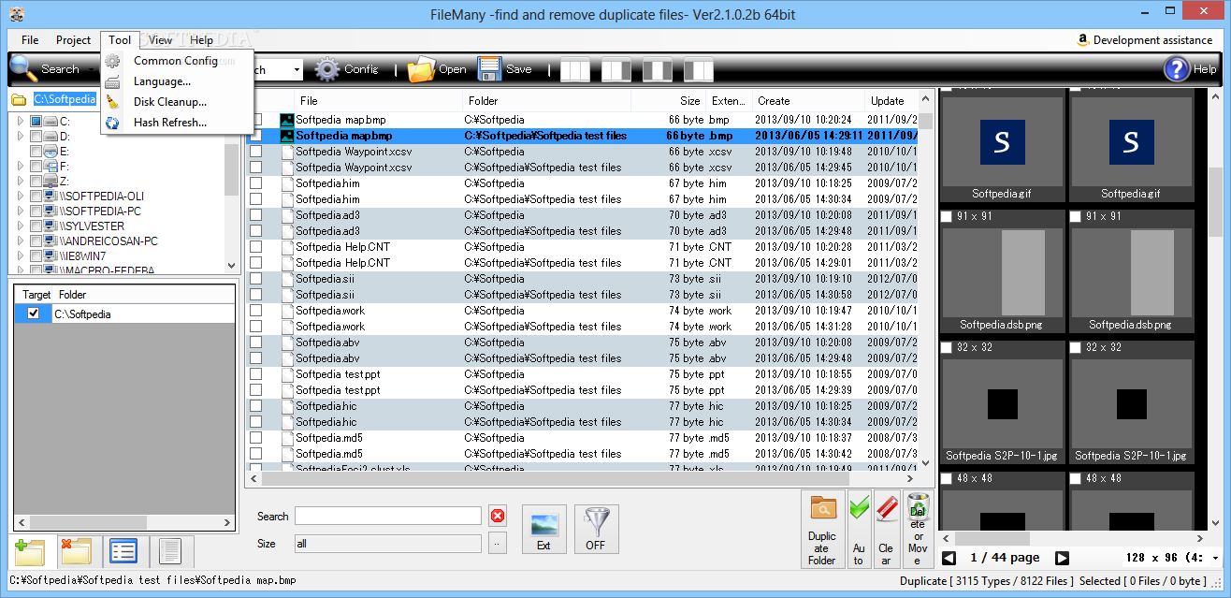Go to next thumbnail page arrow
Screen dimensions: 1231x598
click(1062, 558)
